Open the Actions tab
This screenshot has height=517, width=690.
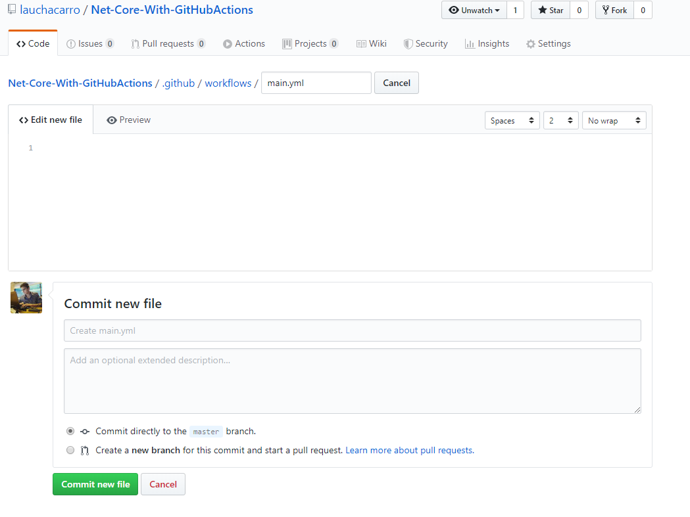tap(244, 43)
